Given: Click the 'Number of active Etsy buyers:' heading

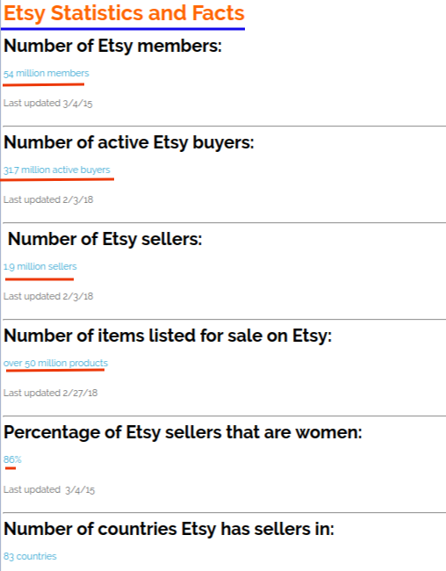Looking at the screenshot, I should [128, 142].
